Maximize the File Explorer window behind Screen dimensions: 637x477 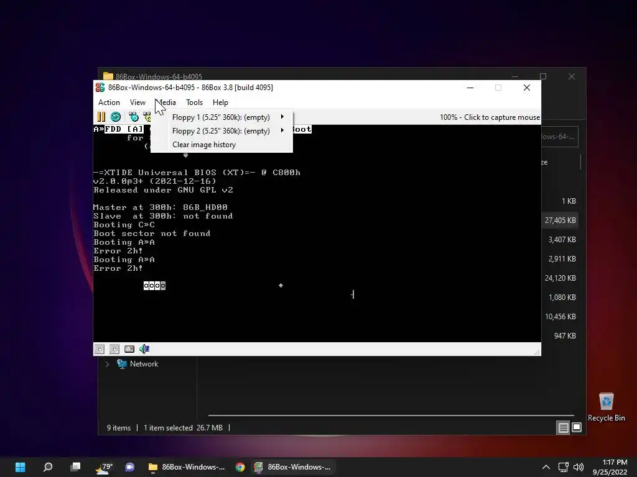click(542, 76)
